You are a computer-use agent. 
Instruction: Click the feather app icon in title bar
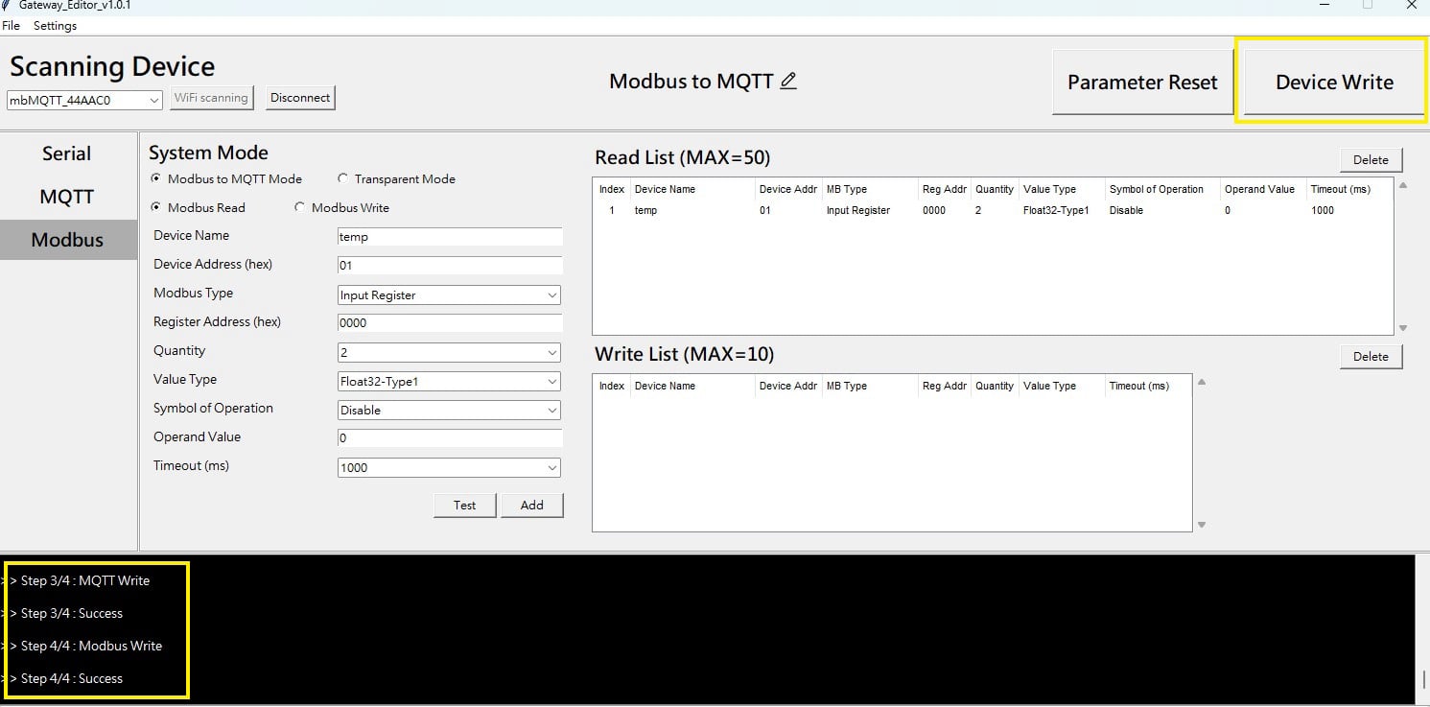click(x=7, y=6)
